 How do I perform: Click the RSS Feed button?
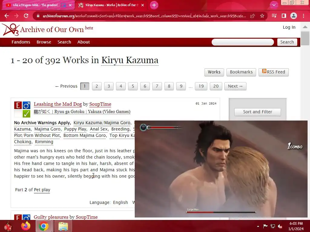(274, 72)
